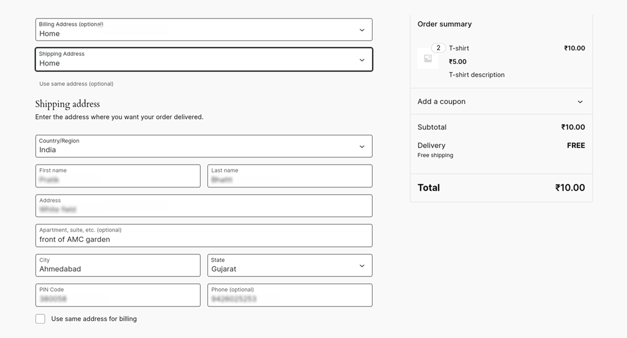Click the City field with Ahmedabad
Viewport: 627px width, 338px height.
point(118,265)
